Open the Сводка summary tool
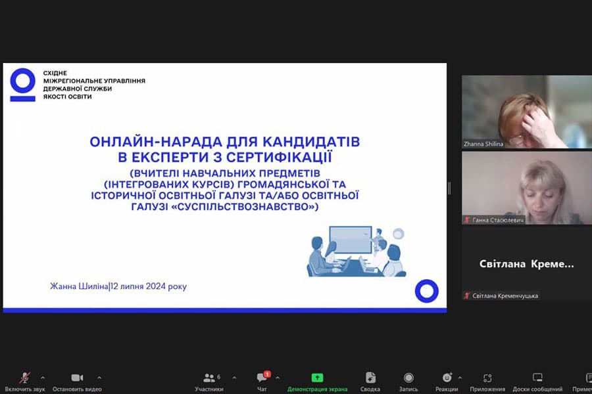The width and height of the screenshot is (592, 394). (370, 382)
